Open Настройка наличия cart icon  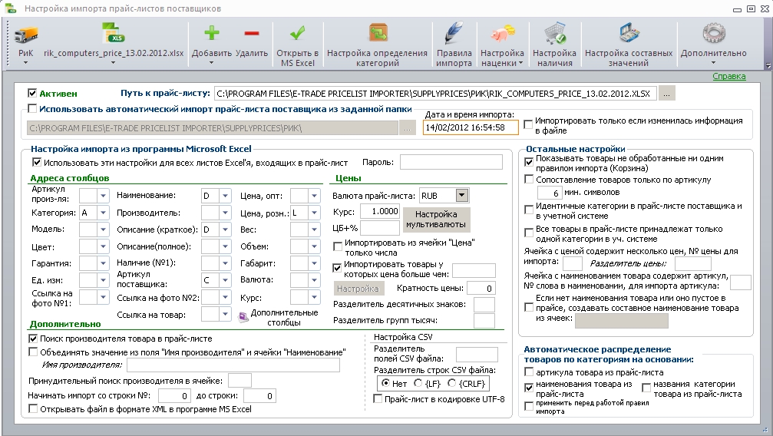point(554,33)
